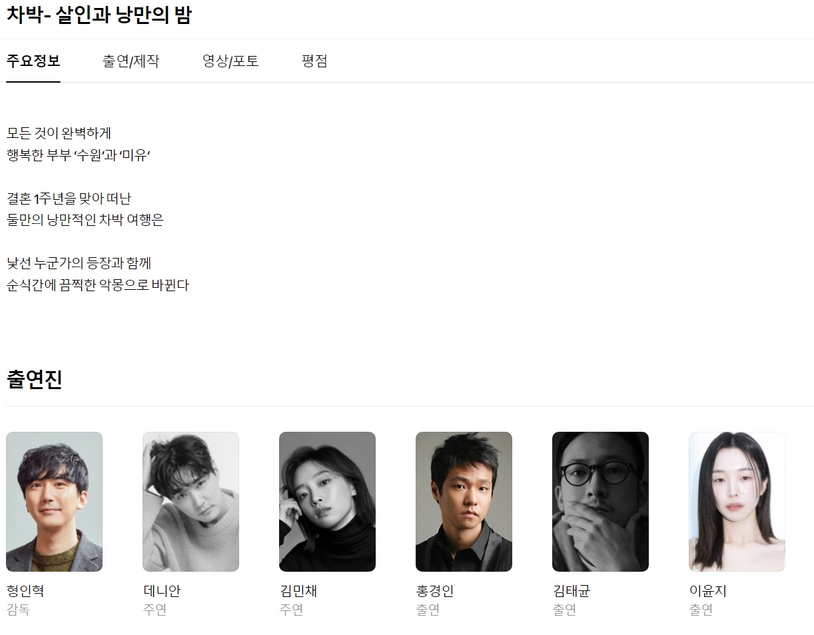Select 김민채's portrait thumbnail
This screenshot has width=814, height=635.
pyautogui.click(x=327, y=502)
